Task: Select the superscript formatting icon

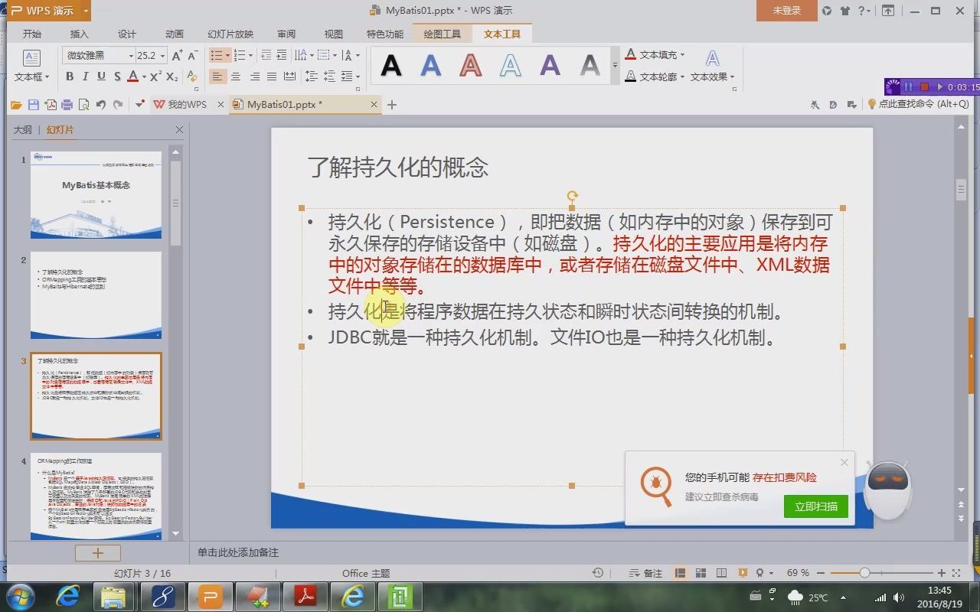Action: point(154,76)
